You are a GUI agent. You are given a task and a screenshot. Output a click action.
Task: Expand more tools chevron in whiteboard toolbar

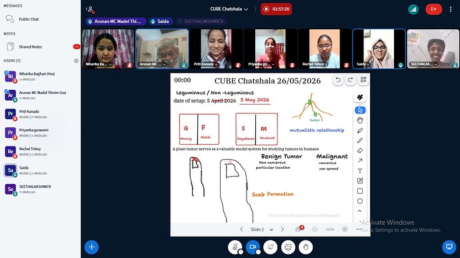(x=360, y=211)
